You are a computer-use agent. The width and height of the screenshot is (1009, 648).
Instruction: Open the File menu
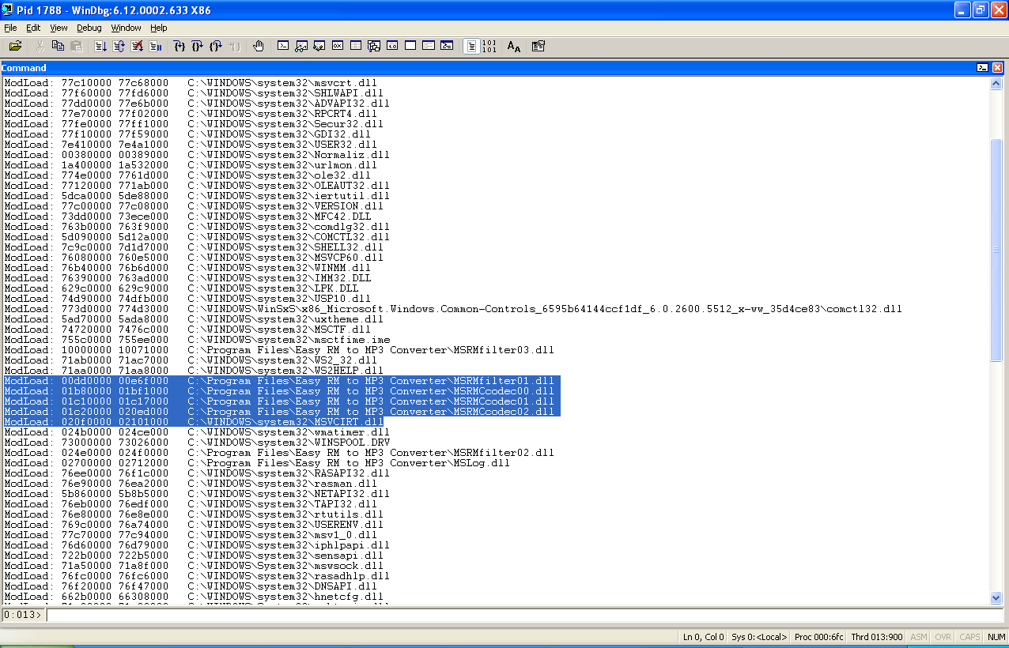(x=10, y=28)
